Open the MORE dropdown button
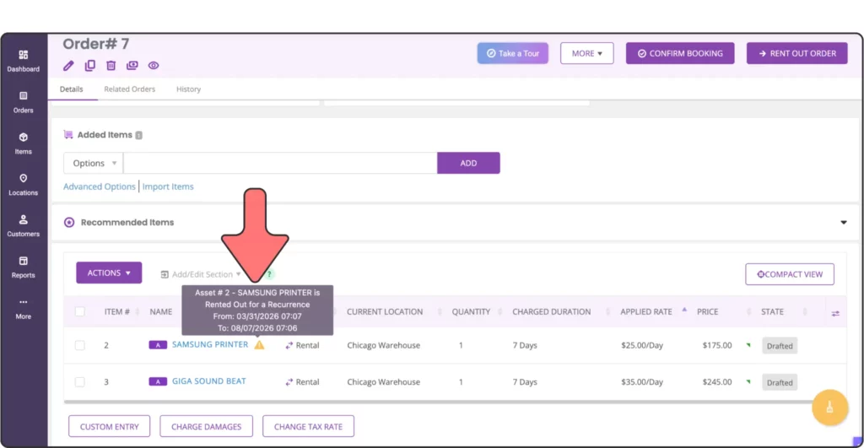 point(587,53)
